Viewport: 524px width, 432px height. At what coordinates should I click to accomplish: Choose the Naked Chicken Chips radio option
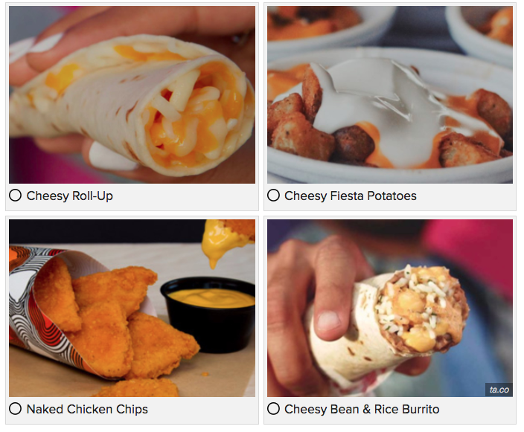pos(16,409)
